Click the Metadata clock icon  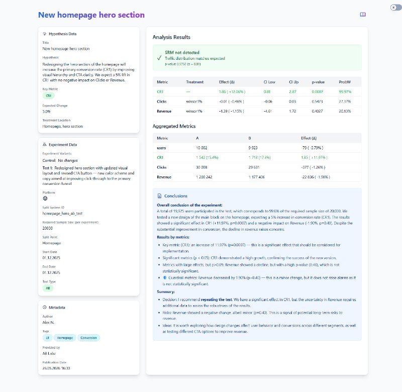pyautogui.click(x=45, y=307)
